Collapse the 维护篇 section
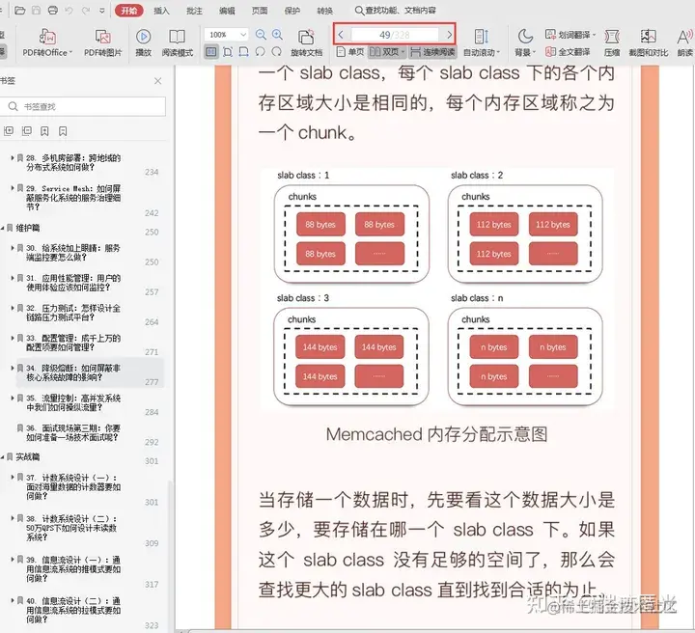The image size is (695, 633). tap(3, 228)
